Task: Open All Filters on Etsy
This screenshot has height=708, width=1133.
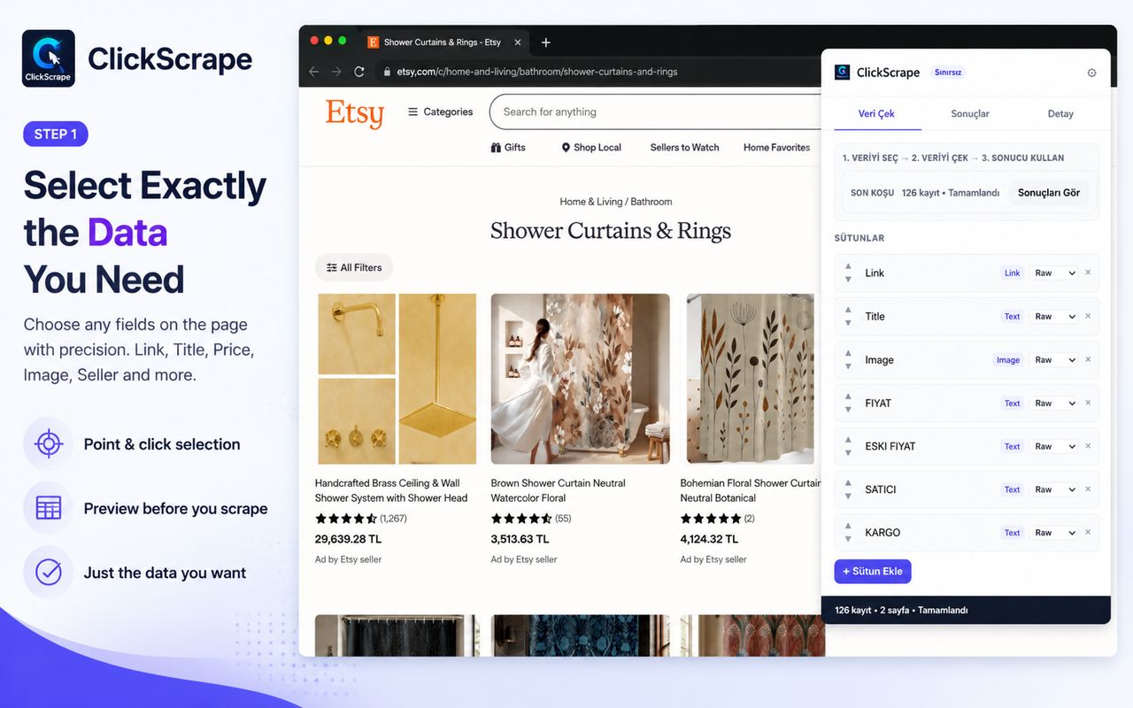Action: click(354, 267)
